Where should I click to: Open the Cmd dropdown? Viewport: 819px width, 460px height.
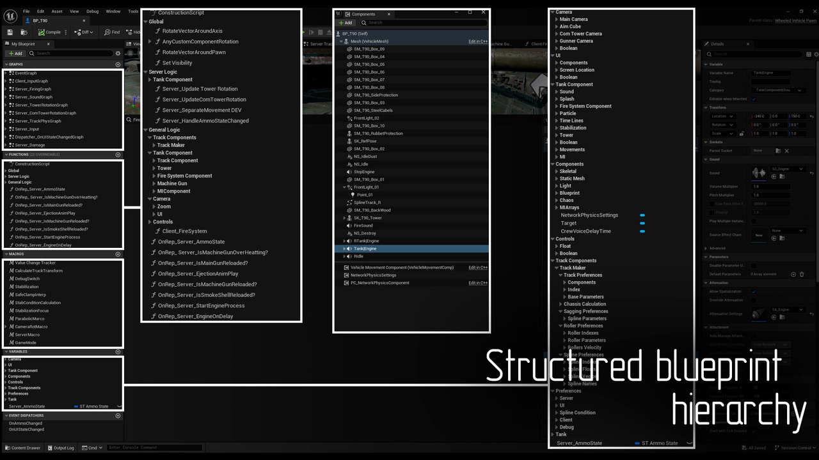[91, 448]
